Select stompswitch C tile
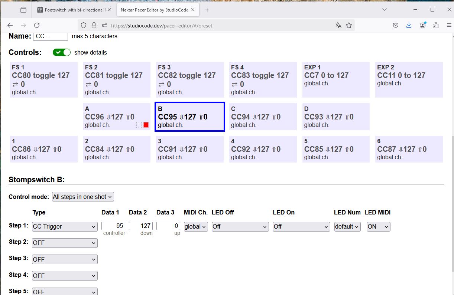The image size is (454, 295). [263, 117]
